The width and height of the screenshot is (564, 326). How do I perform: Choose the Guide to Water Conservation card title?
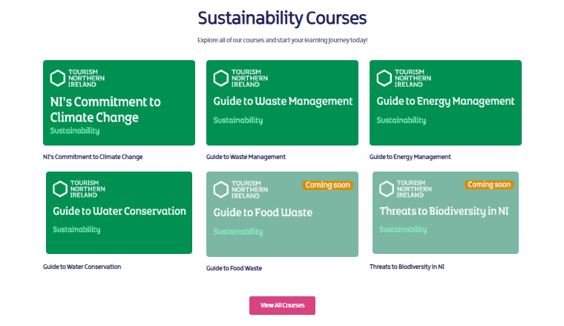click(x=119, y=211)
